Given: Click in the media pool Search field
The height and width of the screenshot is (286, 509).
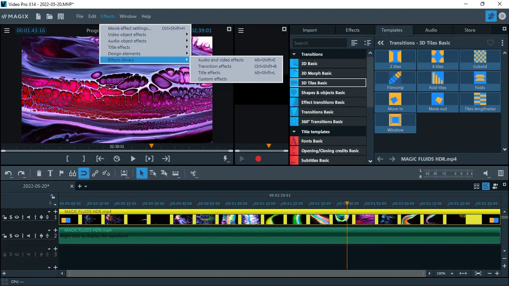Looking at the screenshot, I should (x=319, y=43).
